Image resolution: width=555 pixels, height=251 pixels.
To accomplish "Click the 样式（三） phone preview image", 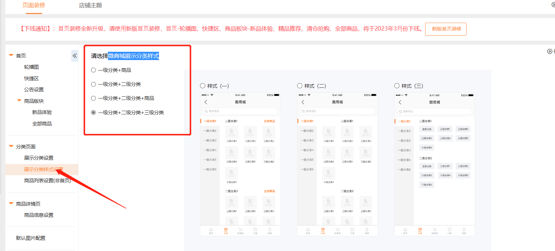I will 435,164.
